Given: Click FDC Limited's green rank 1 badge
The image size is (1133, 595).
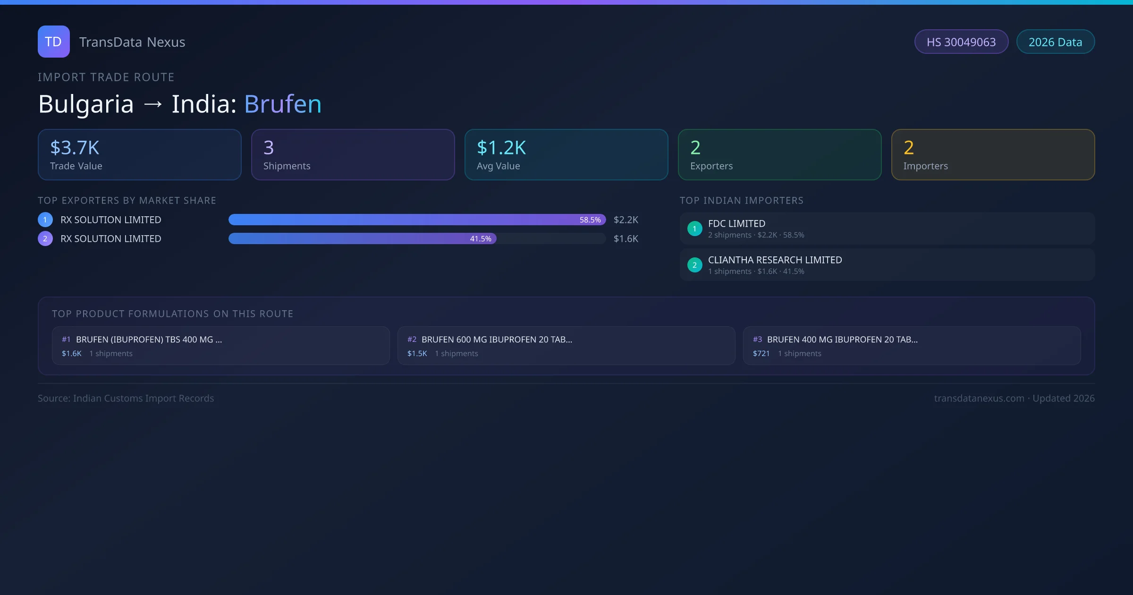Looking at the screenshot, I should 694,229.
